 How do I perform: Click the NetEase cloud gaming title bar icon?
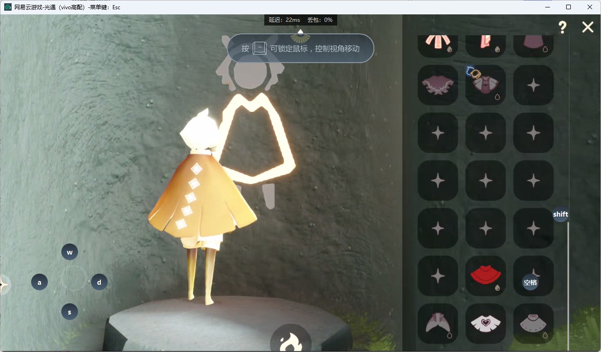(x=8, y=7)
